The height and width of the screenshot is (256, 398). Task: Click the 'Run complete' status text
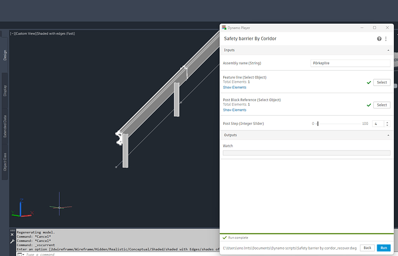pos(238,238)
